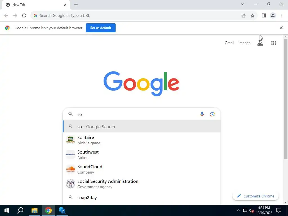Choose the Solitaire suggestion
This screenshot has width=288, height=216.
point(142,140)
